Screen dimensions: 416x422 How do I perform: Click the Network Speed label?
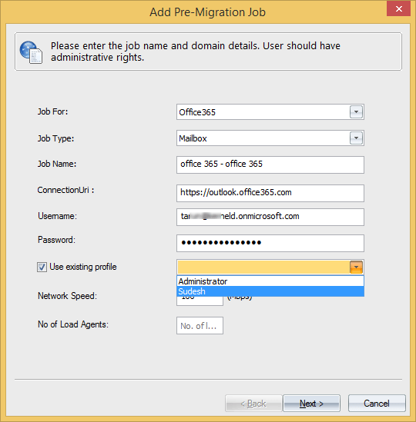67,296
